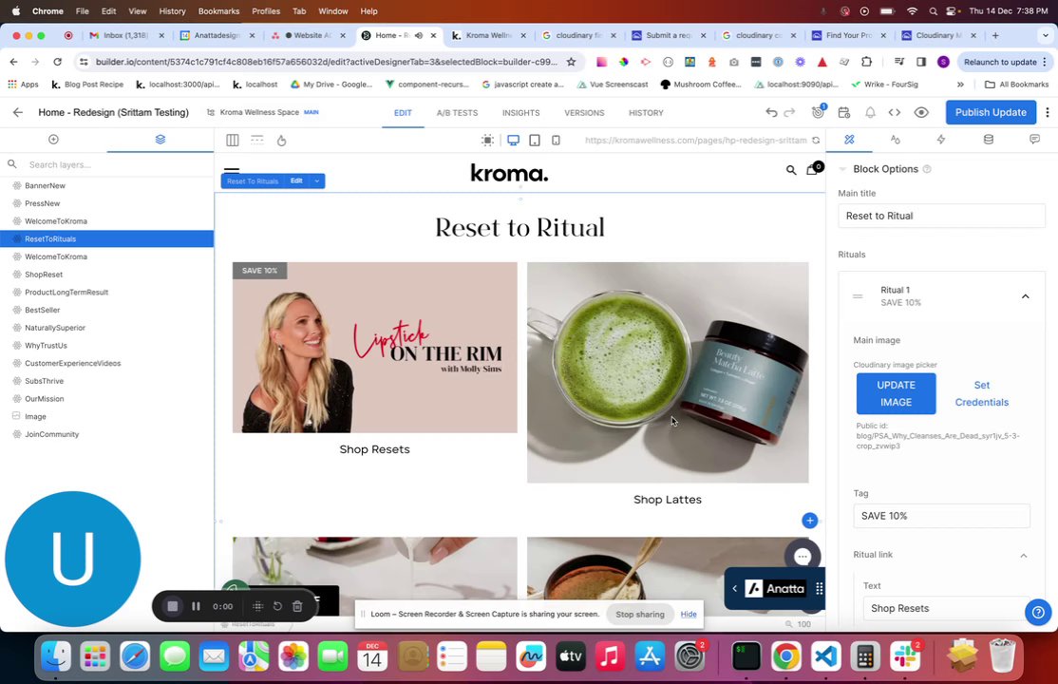Image resolution: width=1058 pixels, height=684 pixels.
Task: Switch to mobile preview device
Action: [x=556, y=141]
